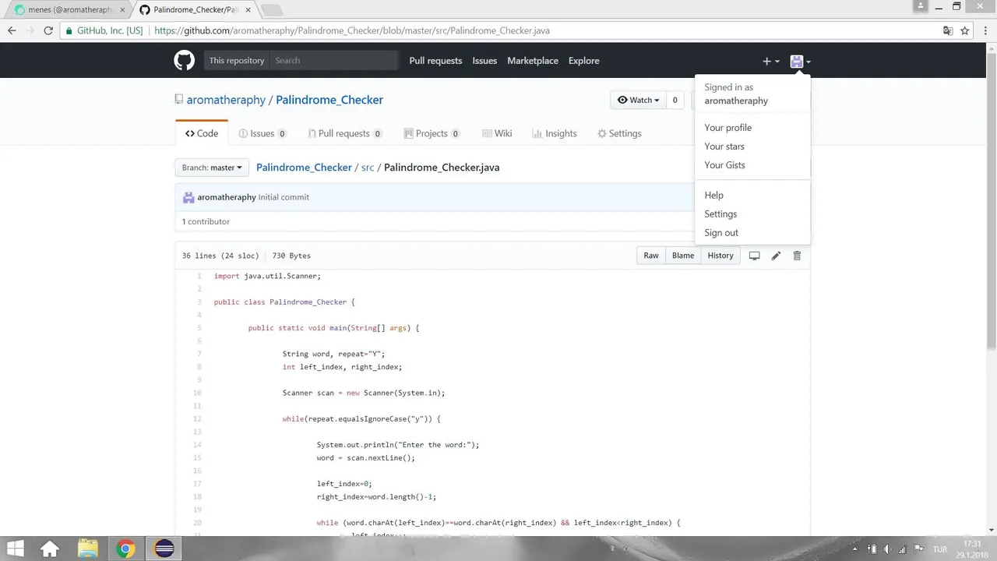Reload the page
The image size is (997, 561).
point(48,31)
